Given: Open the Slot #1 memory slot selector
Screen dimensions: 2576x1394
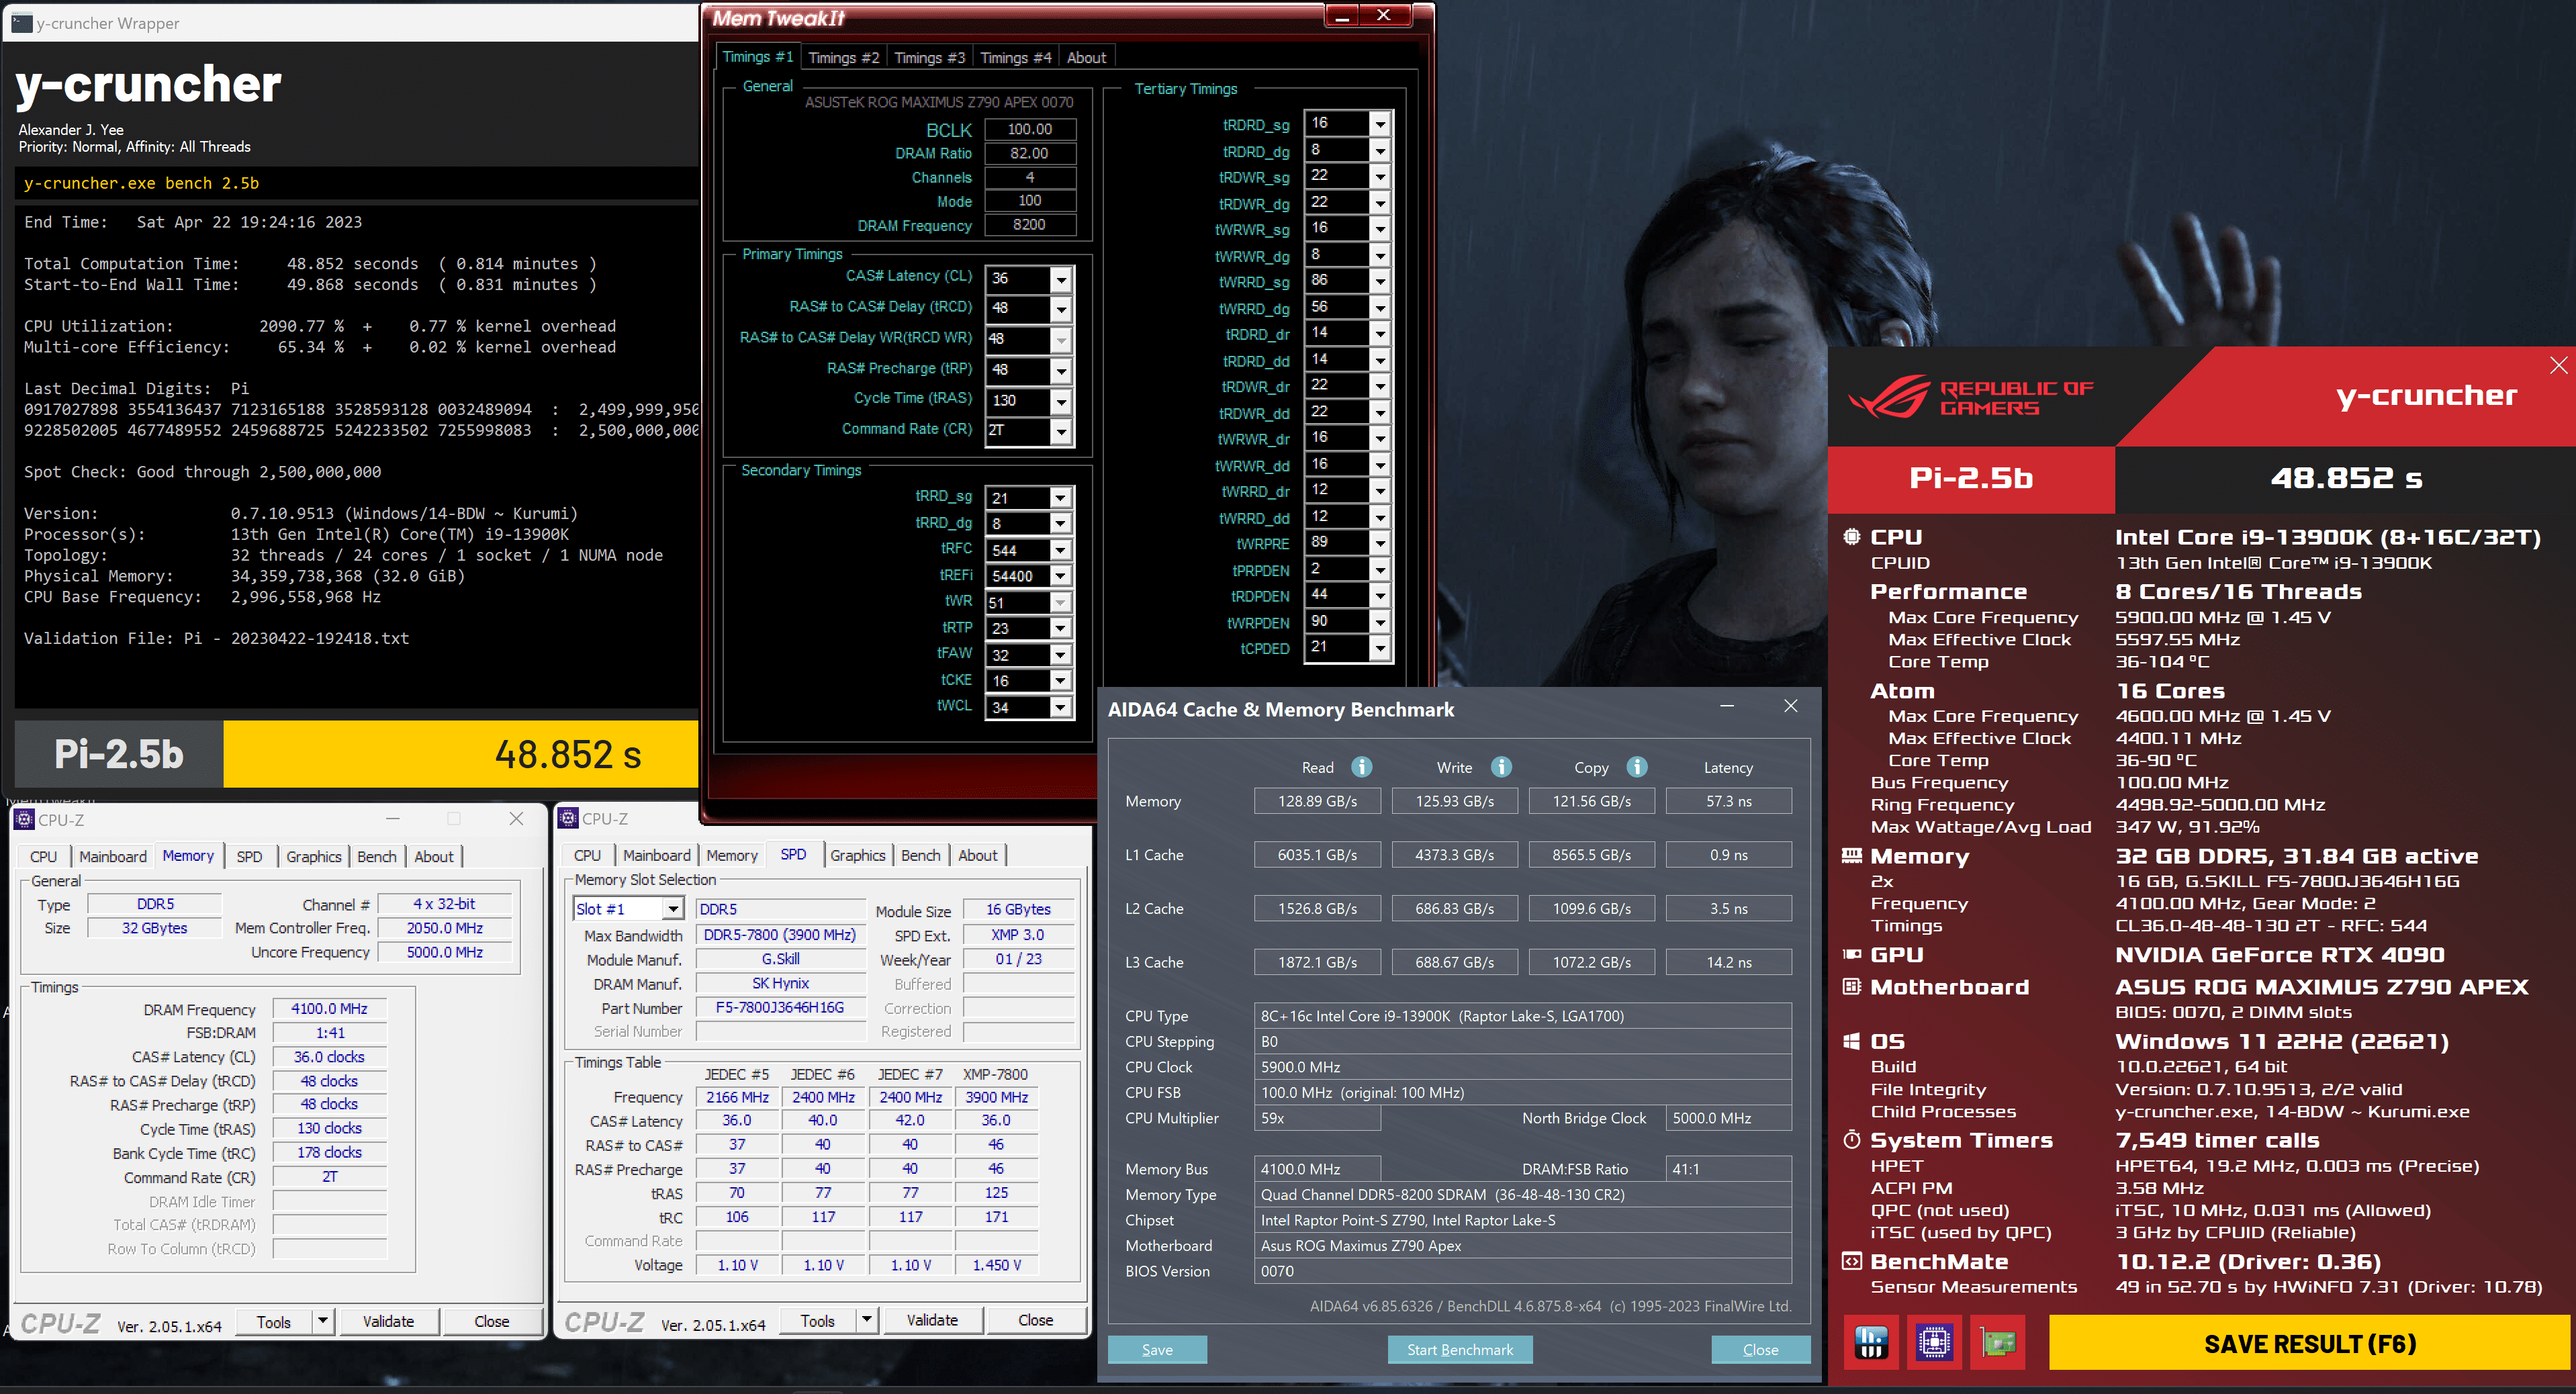Looking at the screenshot, I should [629, 909].
